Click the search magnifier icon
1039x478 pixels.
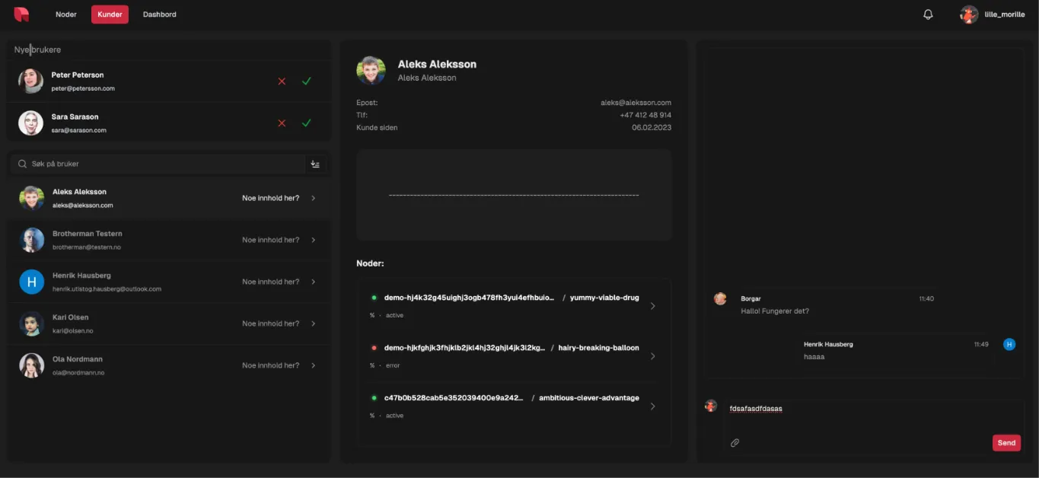tap(23, 164)
